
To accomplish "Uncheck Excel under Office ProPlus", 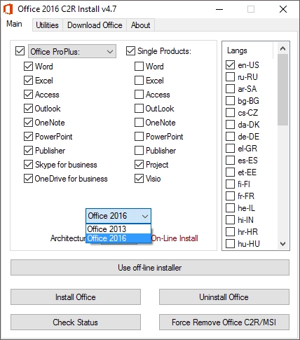I will (x=28, y=81).
